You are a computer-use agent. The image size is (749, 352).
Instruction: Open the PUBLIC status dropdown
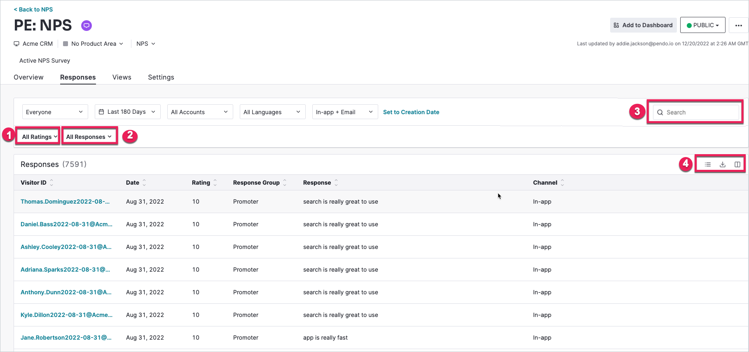(x=703, y=25)
